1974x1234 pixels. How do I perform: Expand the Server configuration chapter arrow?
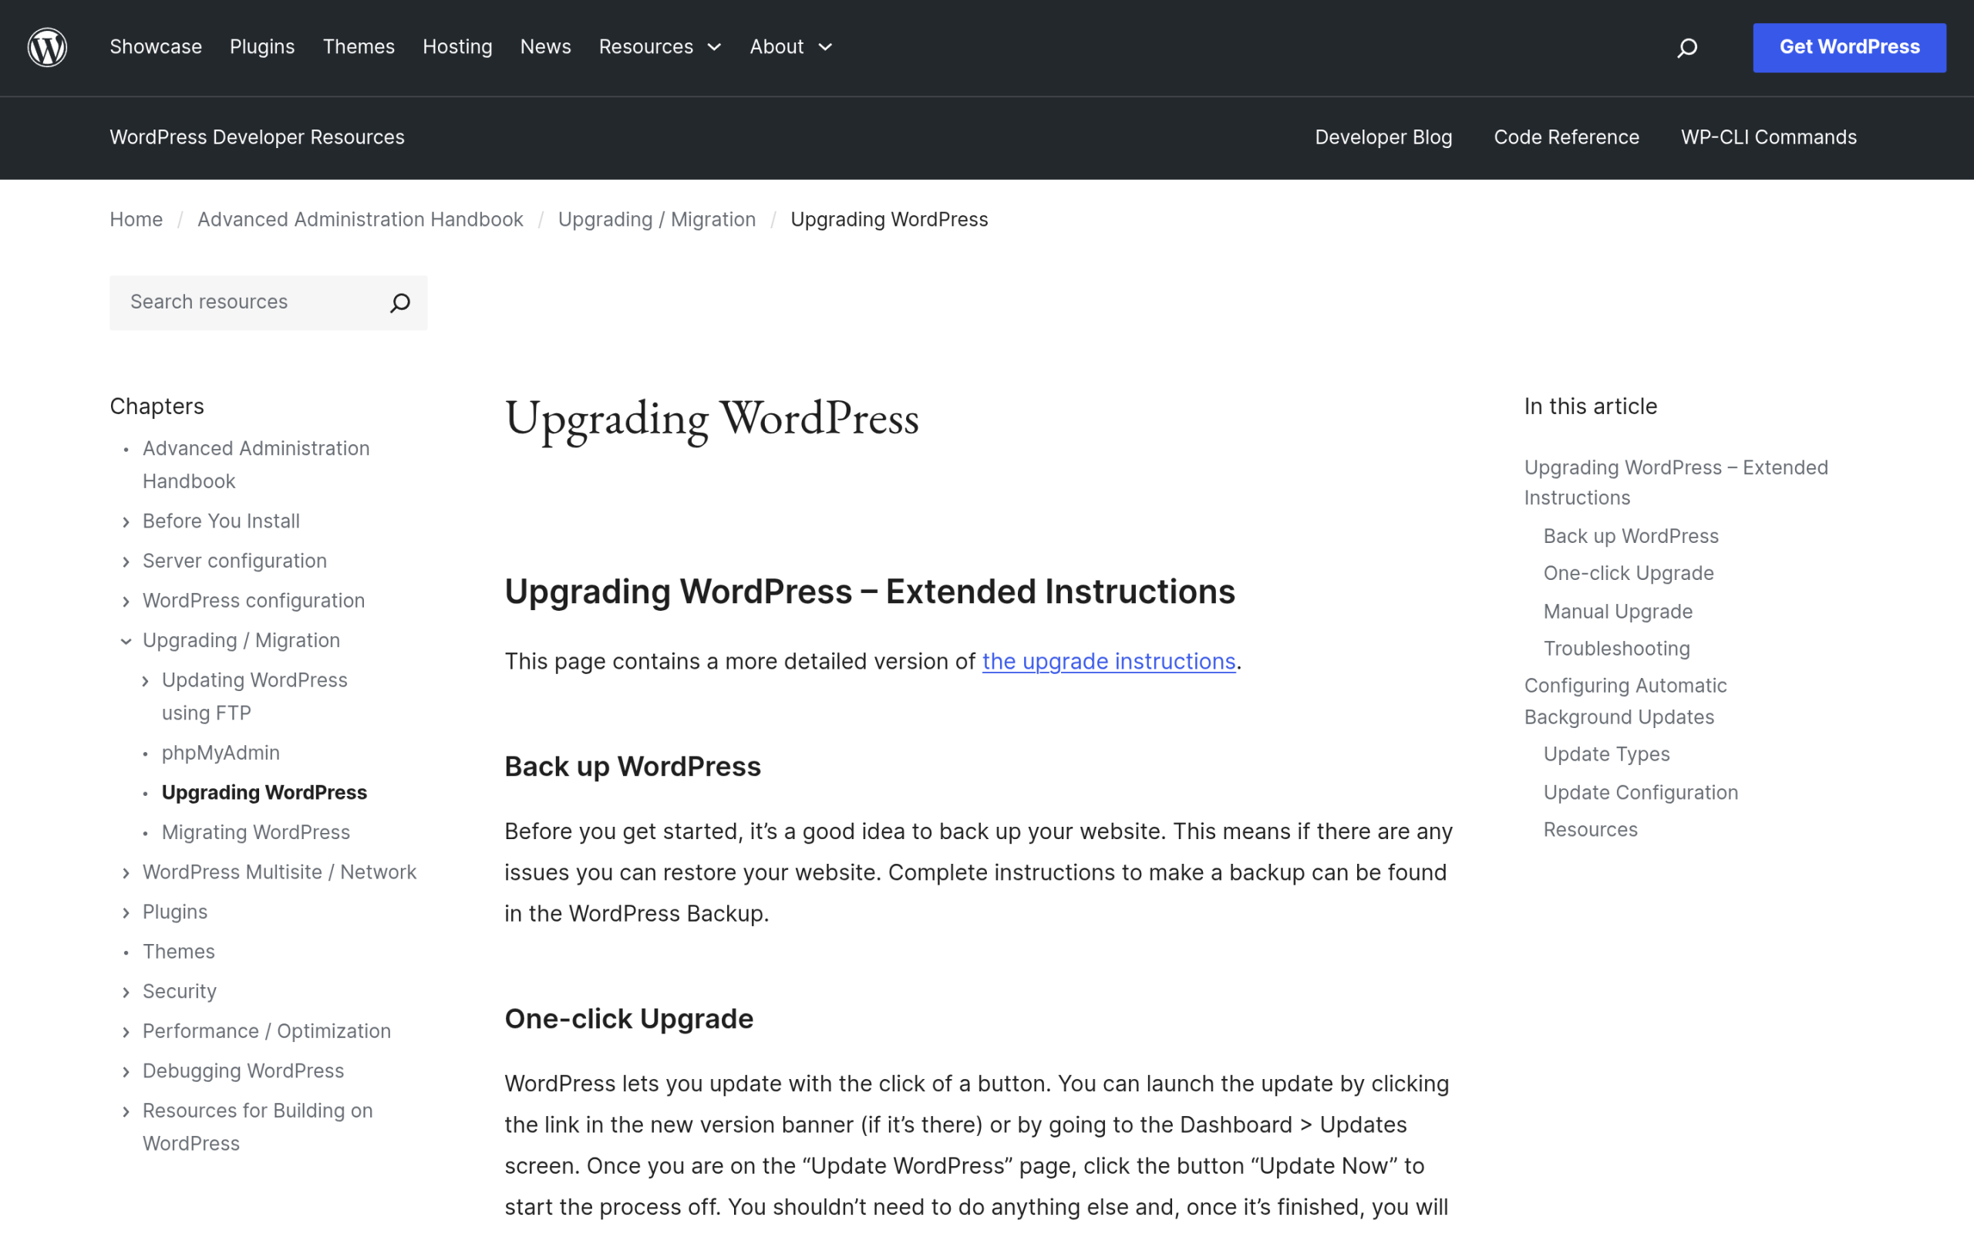tap(126, 561)
